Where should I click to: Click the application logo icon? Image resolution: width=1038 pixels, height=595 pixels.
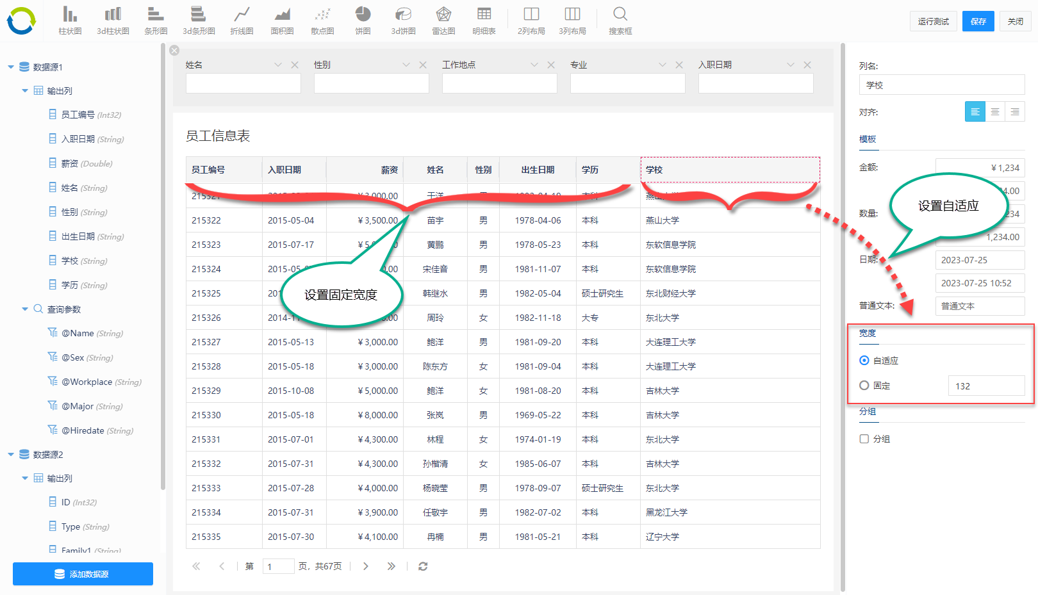tap(21, 21)
